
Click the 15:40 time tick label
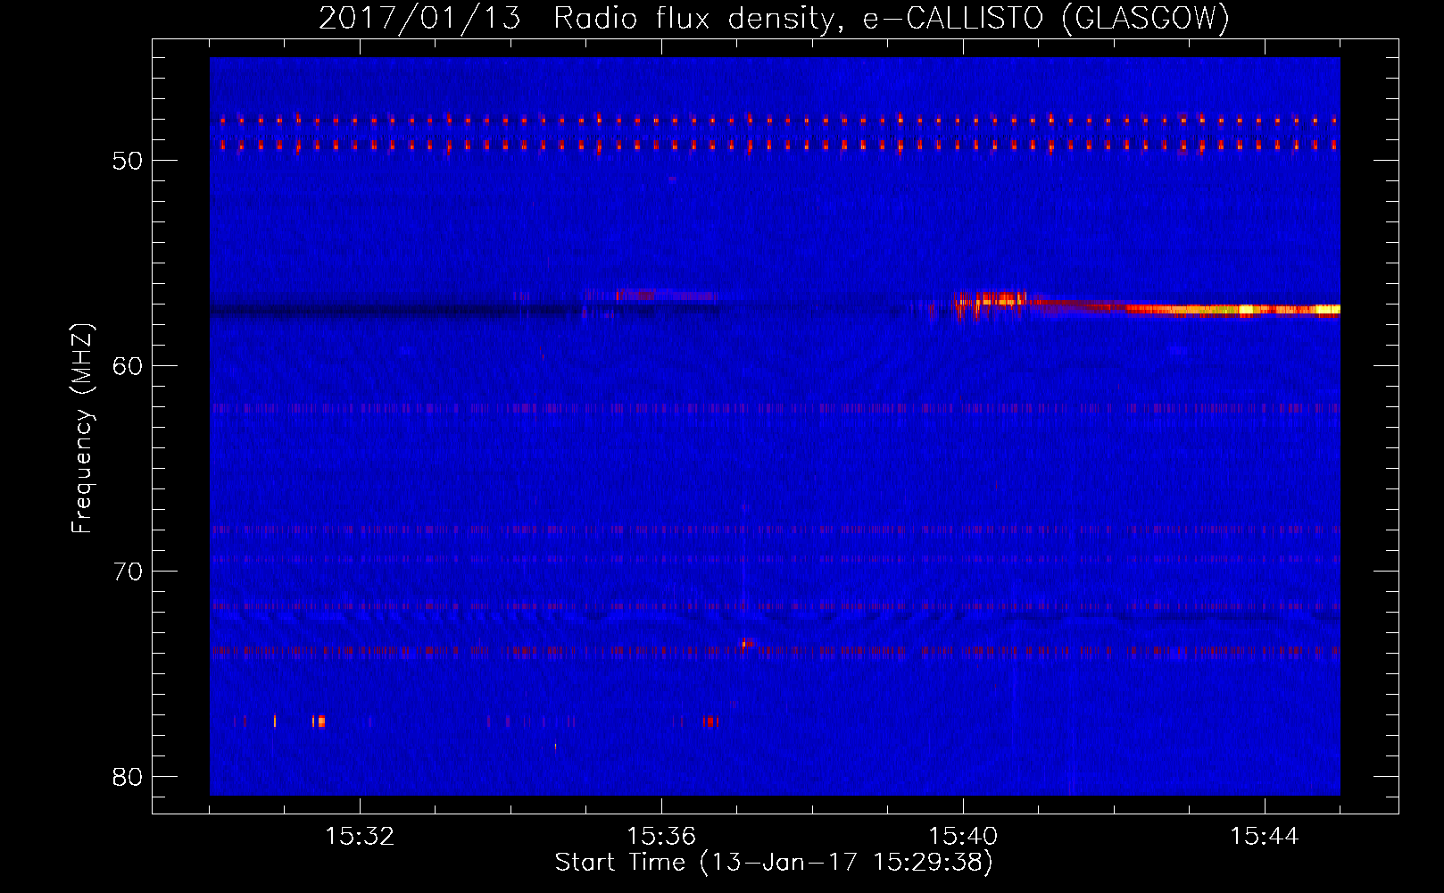tap(963, 837)
